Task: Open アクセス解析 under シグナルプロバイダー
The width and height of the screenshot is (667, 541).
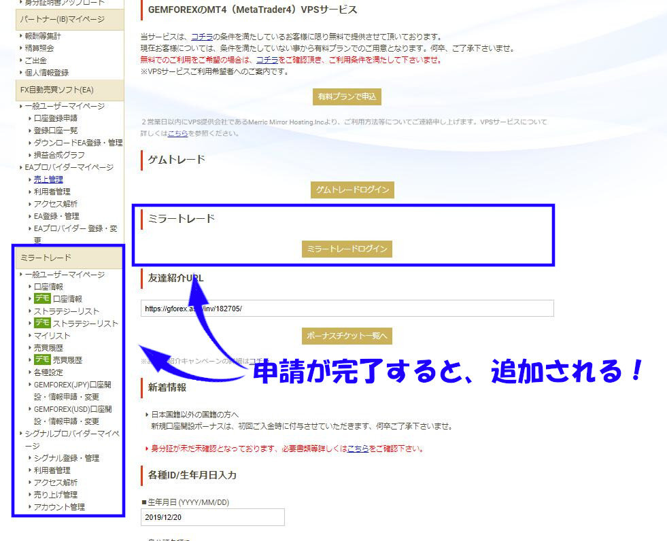Action: tap(55, 483)
